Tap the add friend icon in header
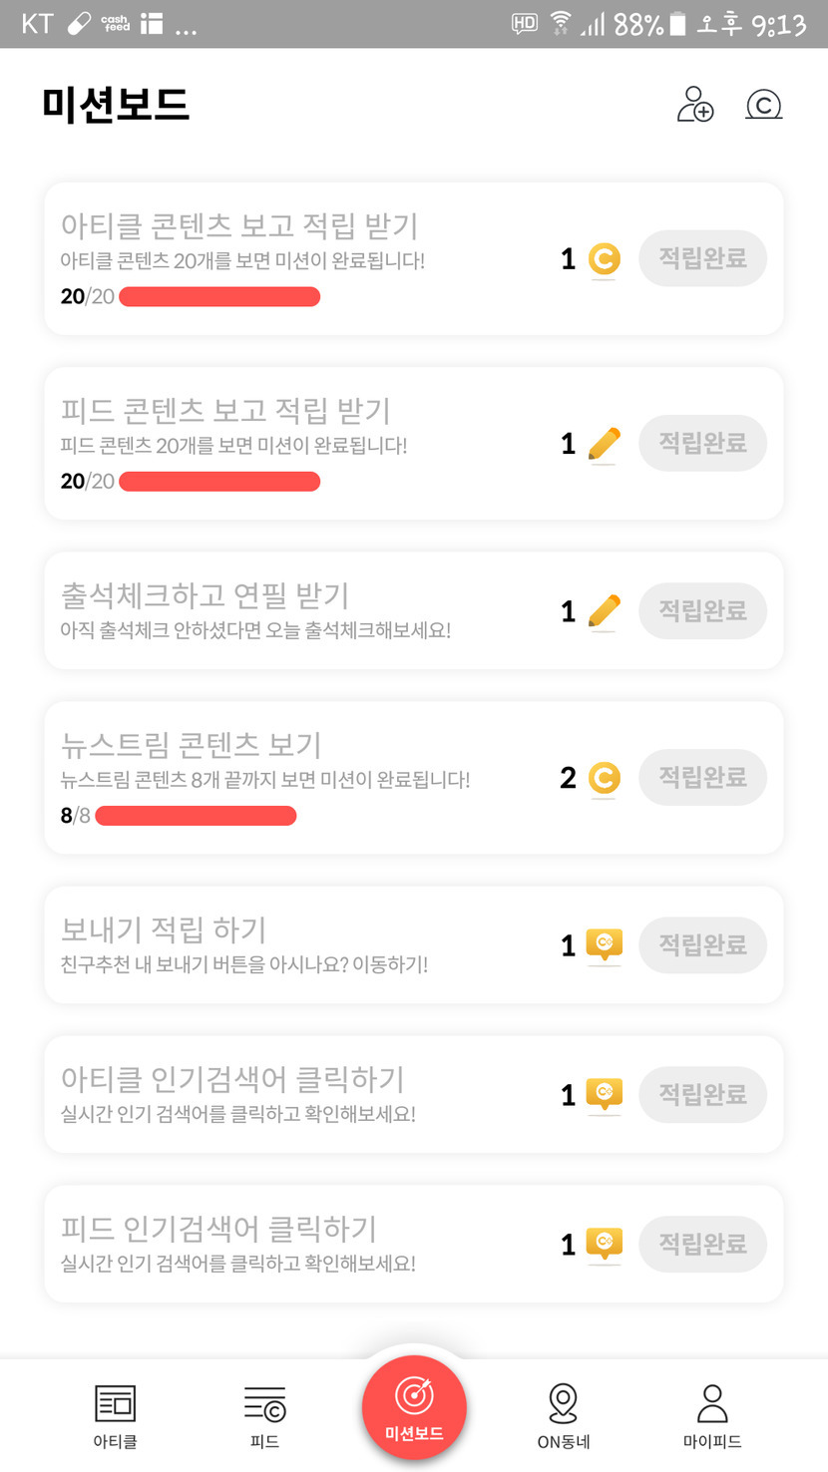Screen dimensions: 828x1472 (695, 105)
